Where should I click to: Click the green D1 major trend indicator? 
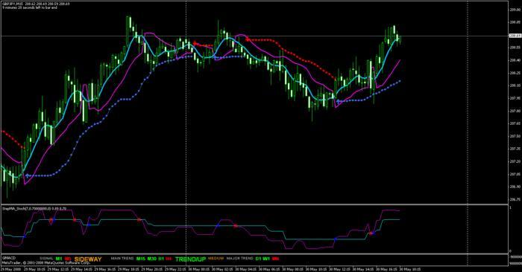pyautogui.click(x=258, y=259)
